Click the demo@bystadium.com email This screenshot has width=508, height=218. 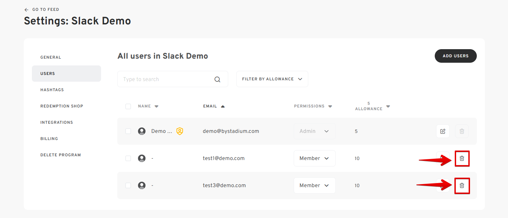[x=231, y=131]
